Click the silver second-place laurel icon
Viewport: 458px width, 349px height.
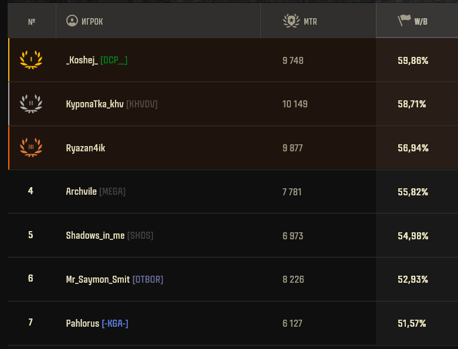tap(31, 104)
